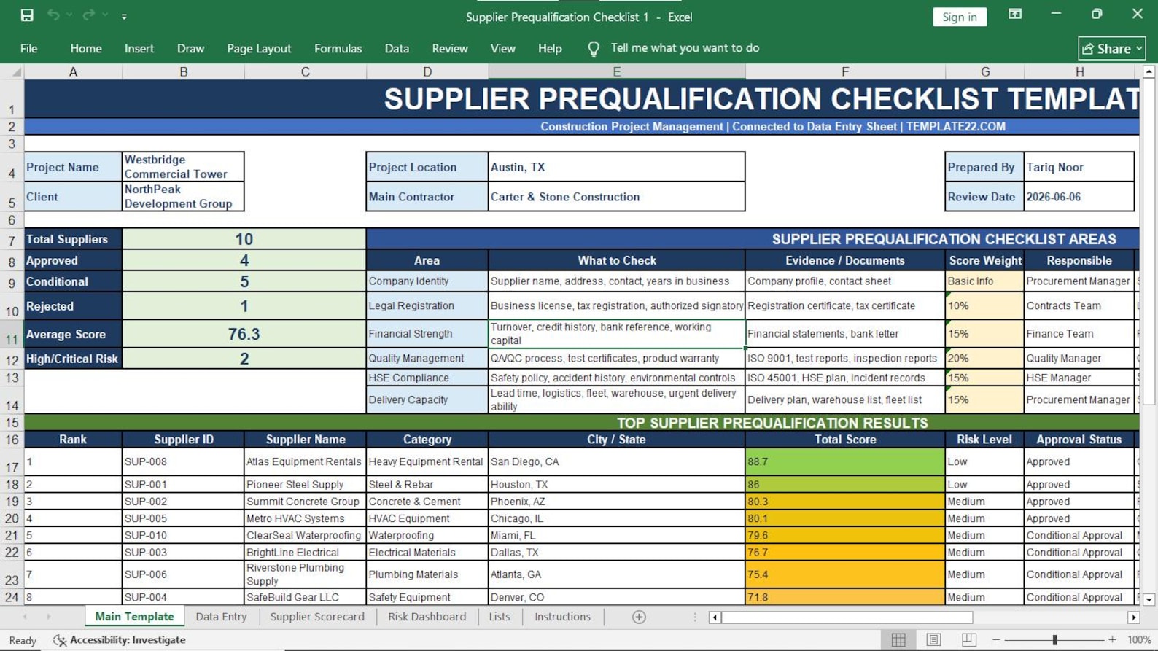Select the Total Suppliers value 10
Viewport: 1158px width, 651px height.
[244, 239]
